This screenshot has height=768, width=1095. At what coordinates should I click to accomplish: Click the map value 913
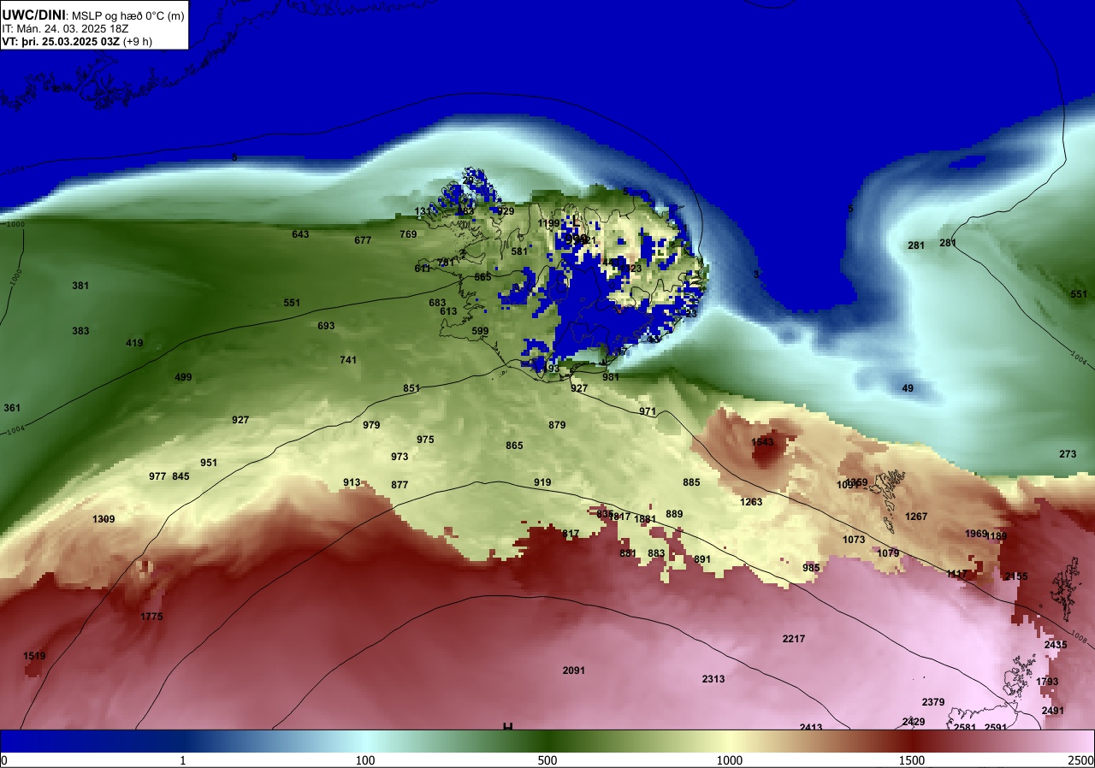click(352, 482)
